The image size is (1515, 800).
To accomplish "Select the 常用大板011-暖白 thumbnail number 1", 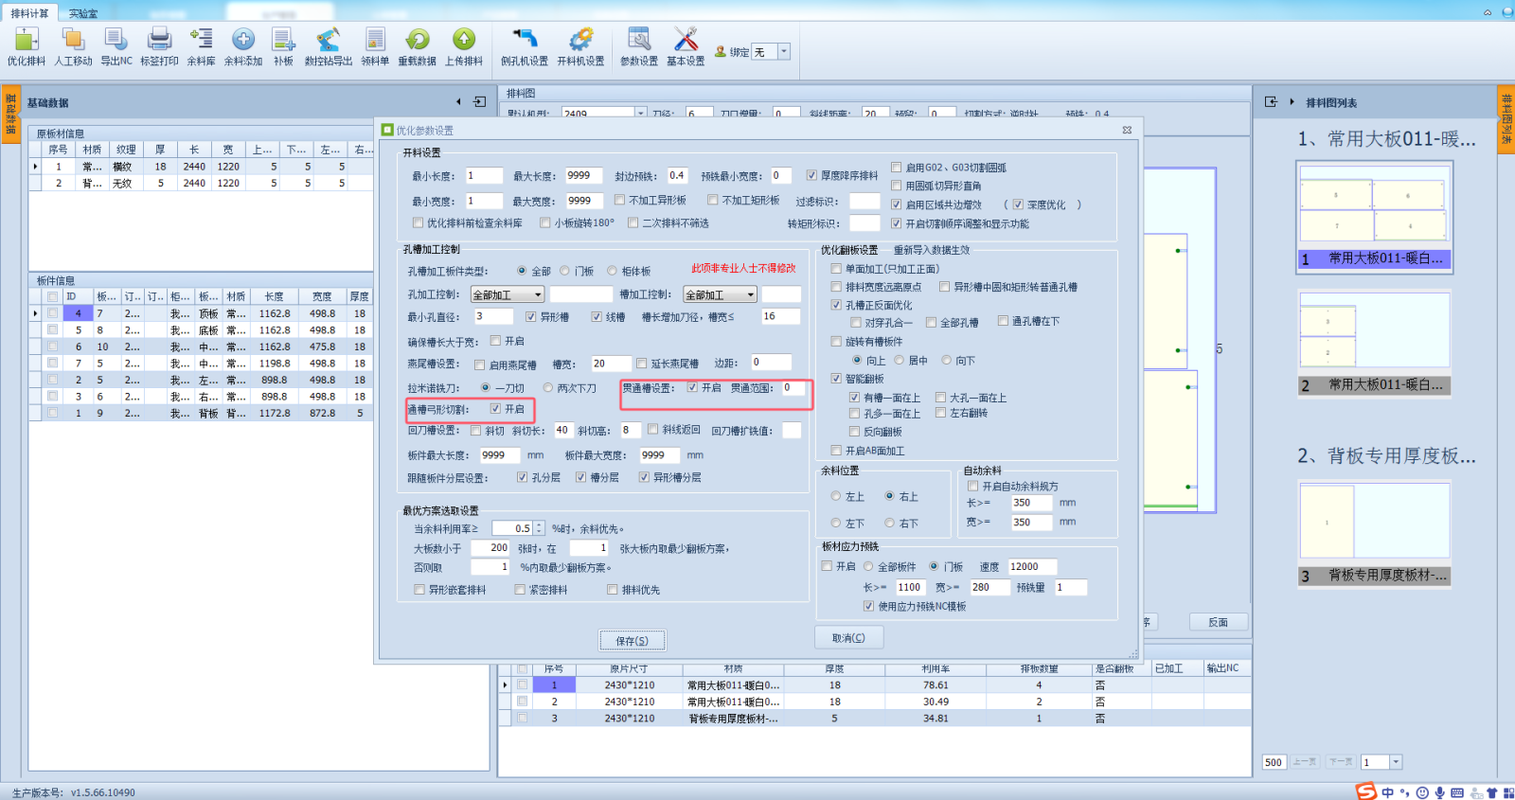I will pyautogui.click(x=1374, y=216).
